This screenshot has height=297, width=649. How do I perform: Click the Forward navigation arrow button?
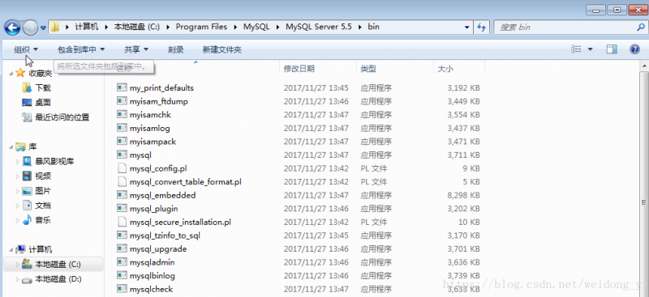(30, 28)
